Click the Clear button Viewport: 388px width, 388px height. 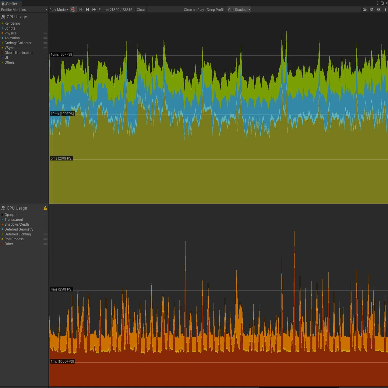pos(141,10)
